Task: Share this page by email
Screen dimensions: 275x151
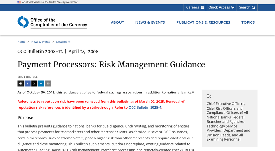Action: pos(48,84)
